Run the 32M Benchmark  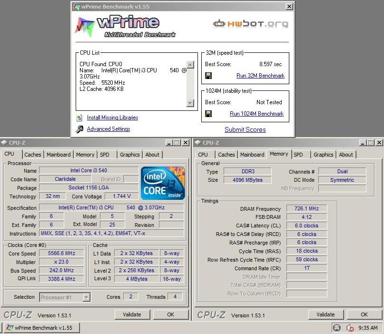[260, 76]
